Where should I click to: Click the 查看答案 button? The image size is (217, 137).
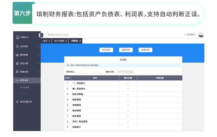point(145,50)
